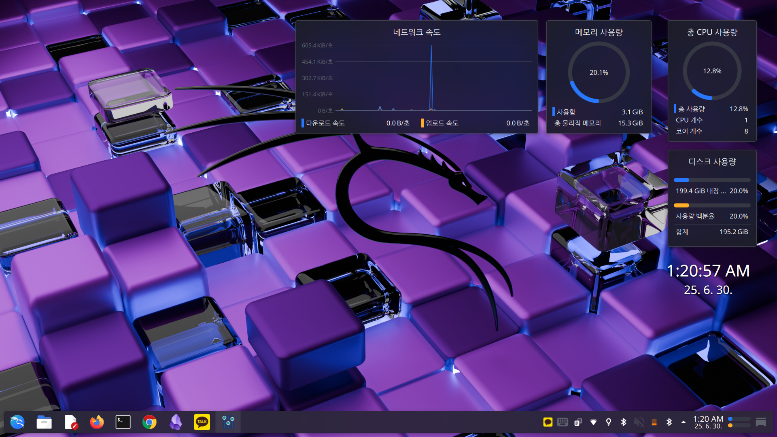777x437 pixels.
Task: Open the clipboard history tray icon
Action: pyautogui.click(x=578, y=422)
